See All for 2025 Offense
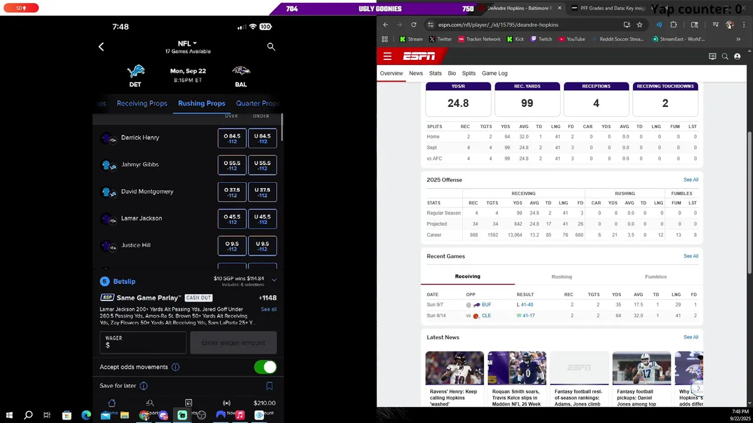Image resolution: width=753 pixels, height=423 pixels. pyautogui.click(x=691, y=180)
